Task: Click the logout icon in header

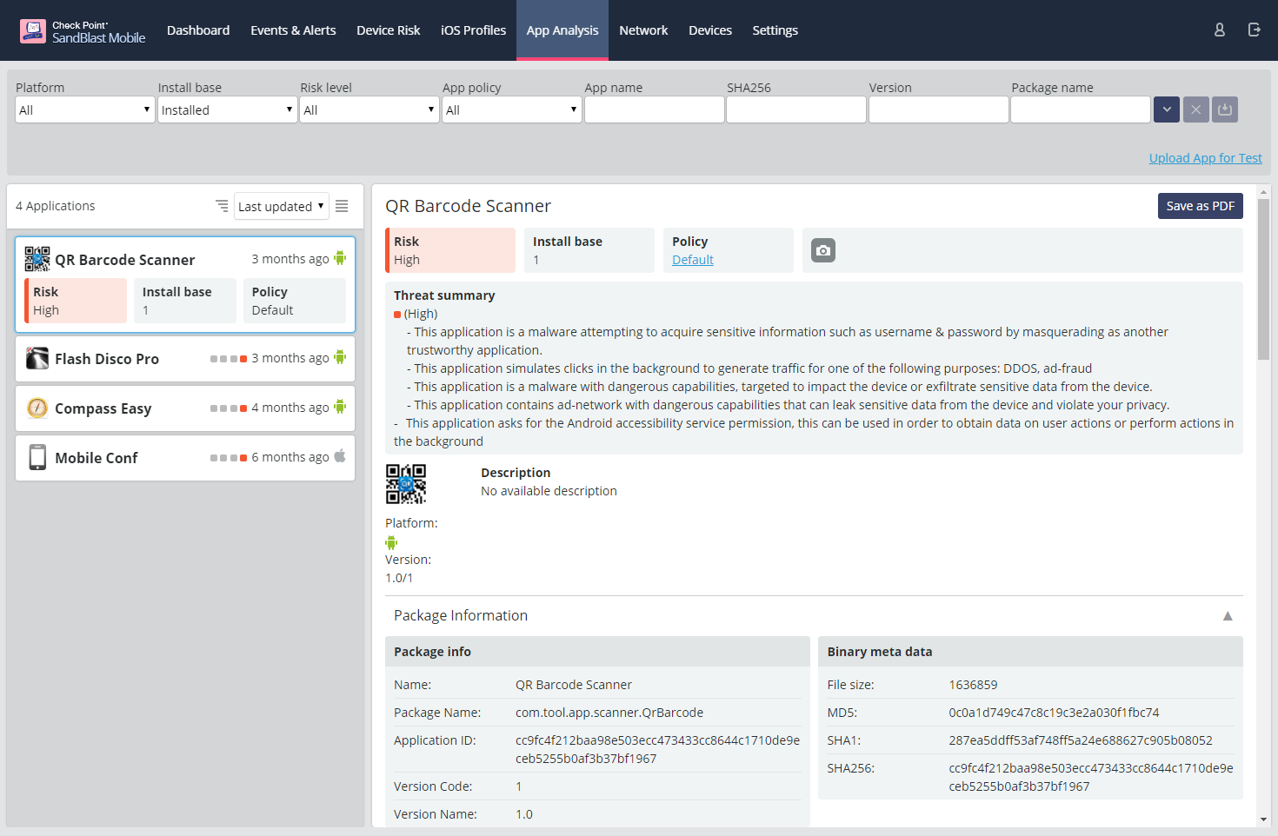Action: pos(1255,30)
